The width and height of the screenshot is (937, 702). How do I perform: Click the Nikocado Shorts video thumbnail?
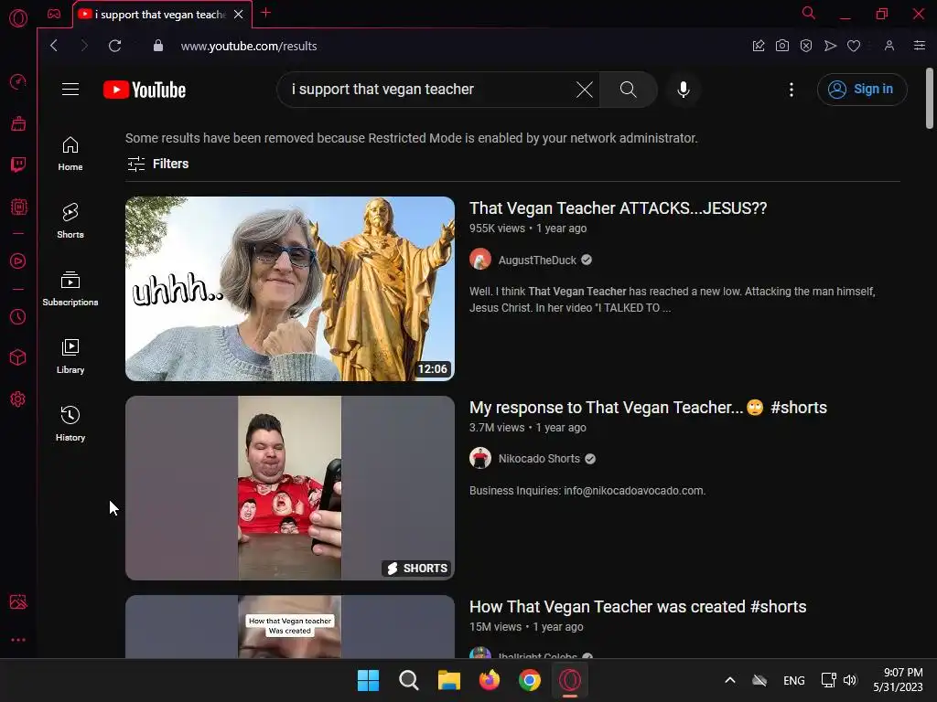290,488
